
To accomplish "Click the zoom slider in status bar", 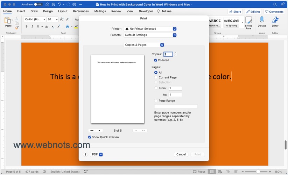I will pos(258,172).
